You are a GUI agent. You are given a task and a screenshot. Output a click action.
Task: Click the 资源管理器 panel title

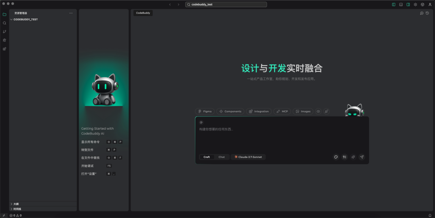pyautogui.click(x=21, y=13)
